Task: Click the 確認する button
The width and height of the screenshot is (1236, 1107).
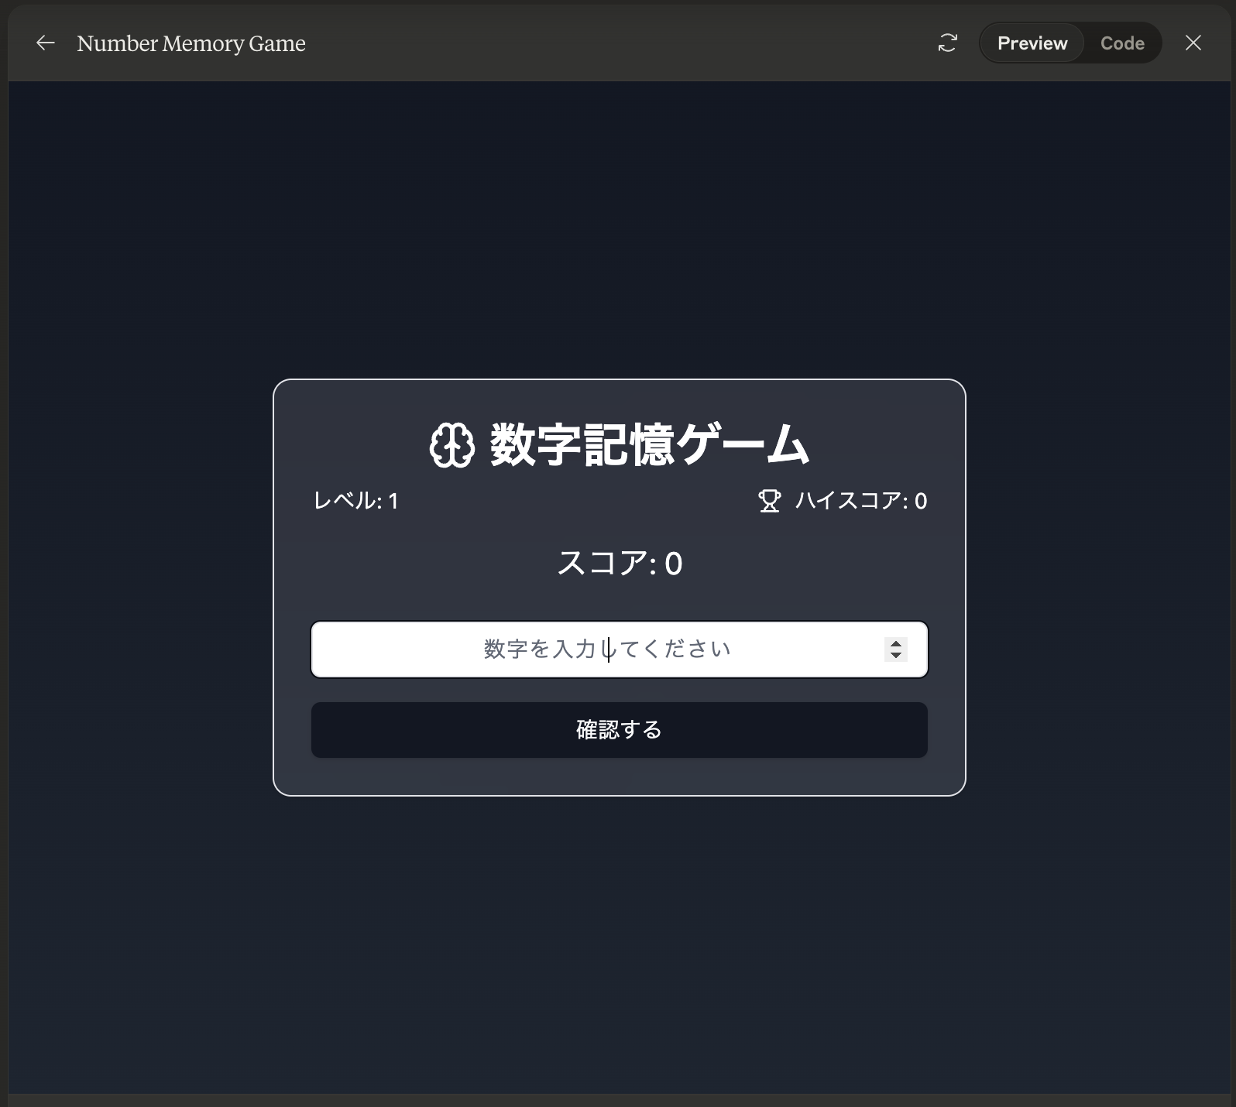Action: click(620, 730)
